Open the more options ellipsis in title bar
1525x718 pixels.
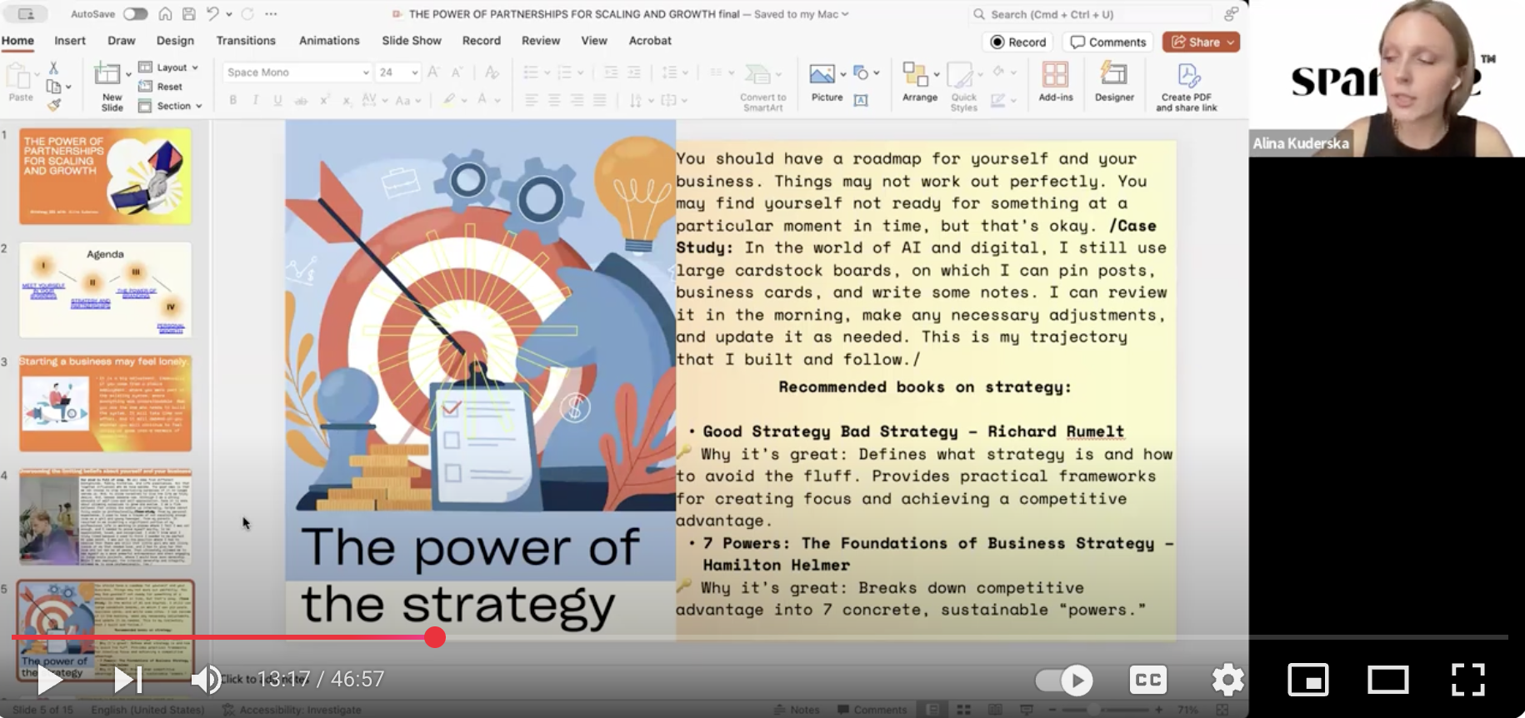(271, 14)
